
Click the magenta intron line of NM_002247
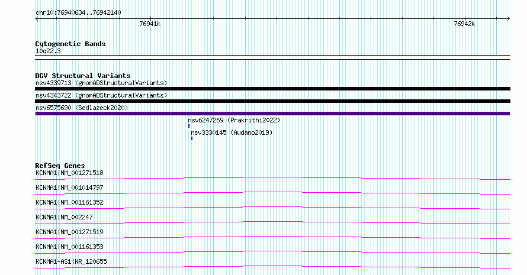pos(272,222)
